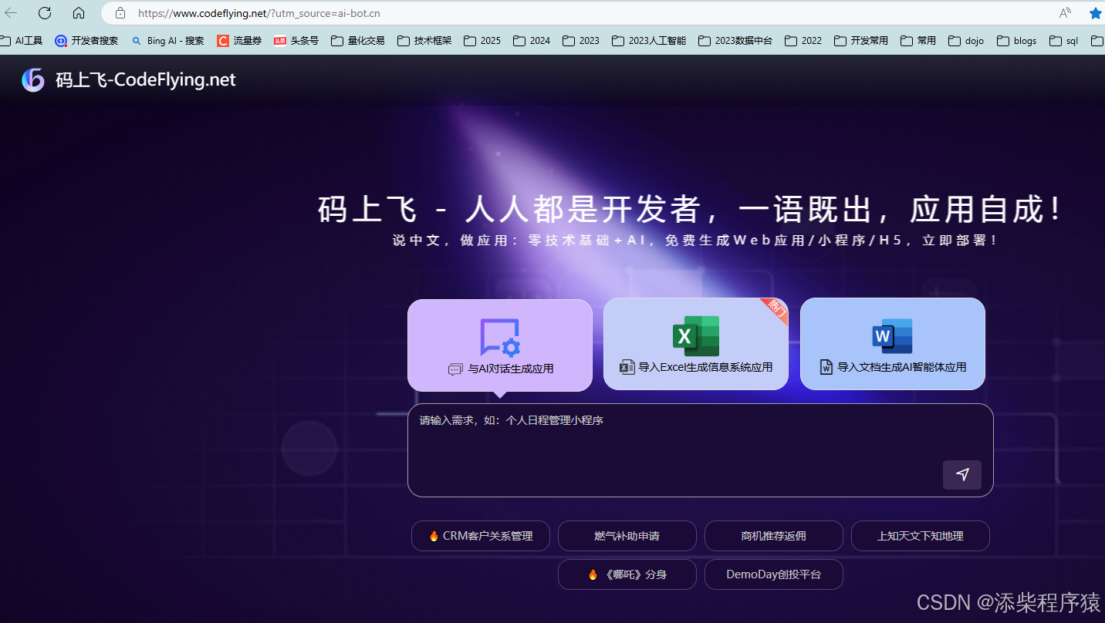Click the DemoDay创投平台 suggestion
Image resolution: width=1105 pixels, height=623 pixels.
click(774, 574)
